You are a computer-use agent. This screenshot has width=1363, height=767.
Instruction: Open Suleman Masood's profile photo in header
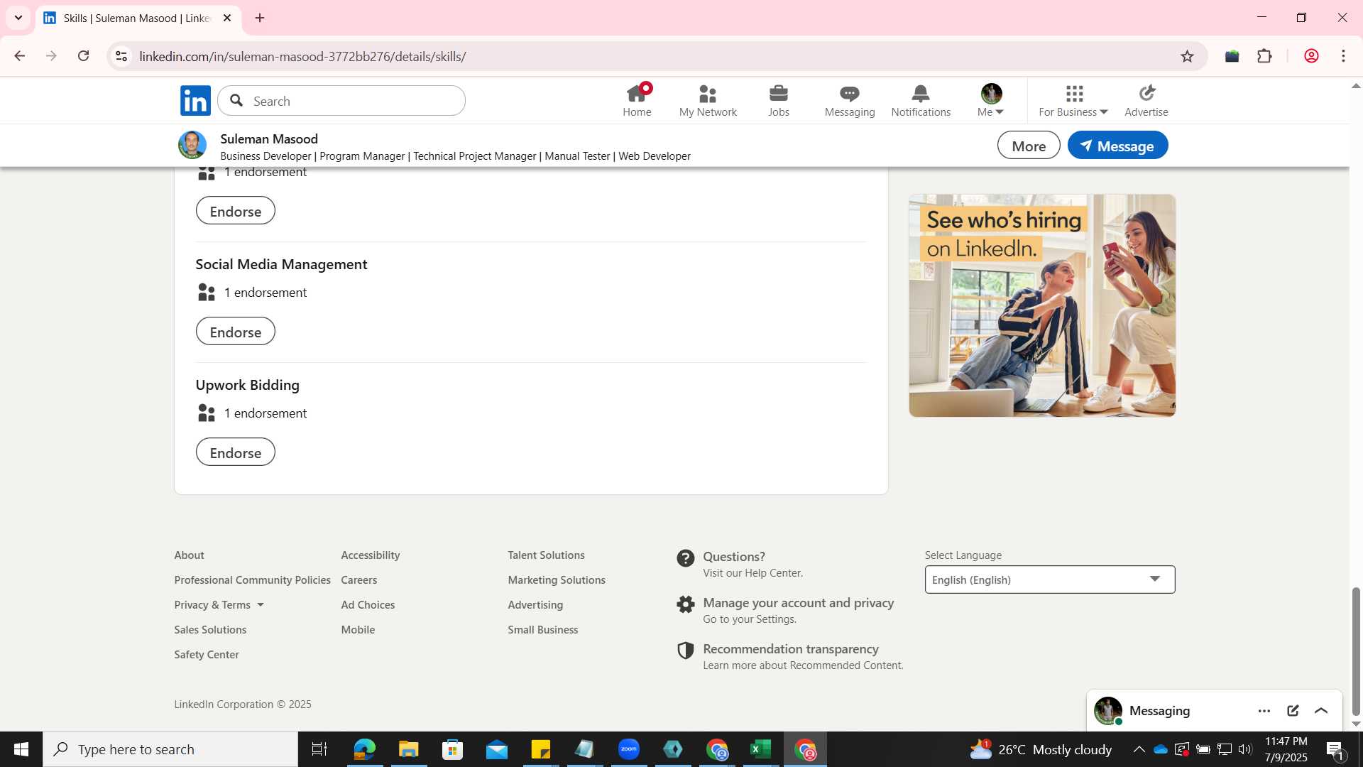pyautogui.click(x=192, y=145)
